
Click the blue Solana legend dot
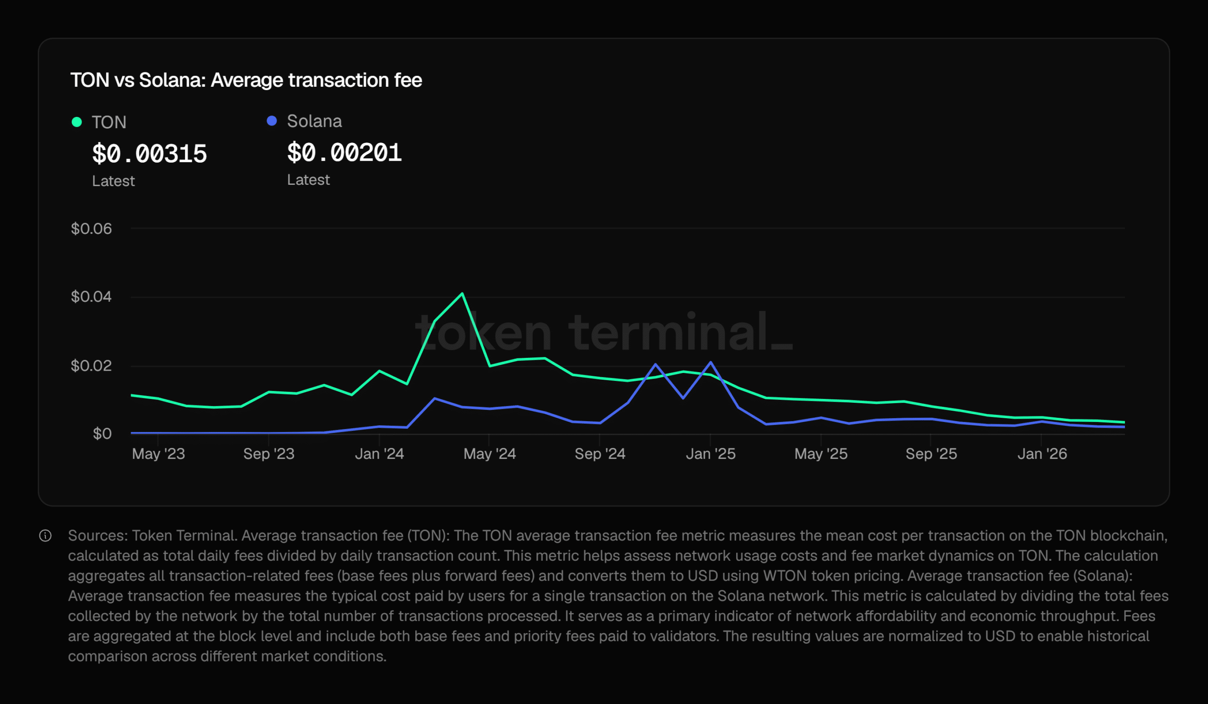(272, 121)
